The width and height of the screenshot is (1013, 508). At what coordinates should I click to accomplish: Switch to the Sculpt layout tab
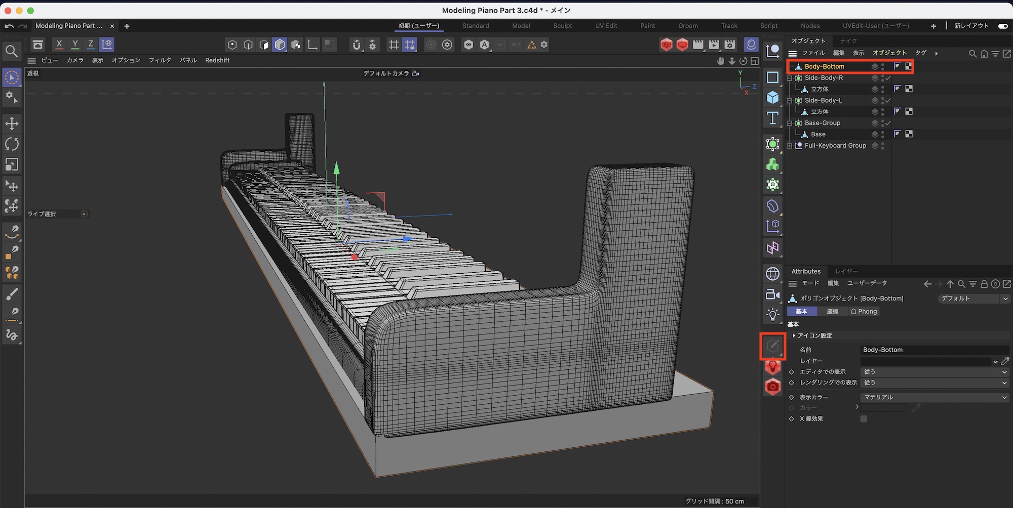pyautogui.click(x=562, y=26)
